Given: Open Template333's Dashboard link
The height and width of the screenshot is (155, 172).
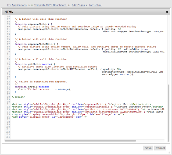Looking at the screenshot, I should click(x=50, y=5).
